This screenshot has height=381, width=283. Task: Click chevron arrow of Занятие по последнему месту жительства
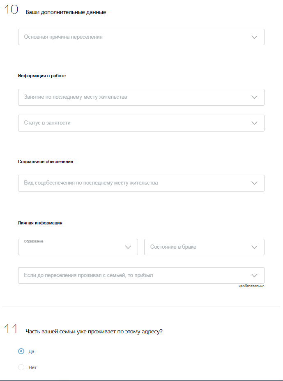pos(254,97)
